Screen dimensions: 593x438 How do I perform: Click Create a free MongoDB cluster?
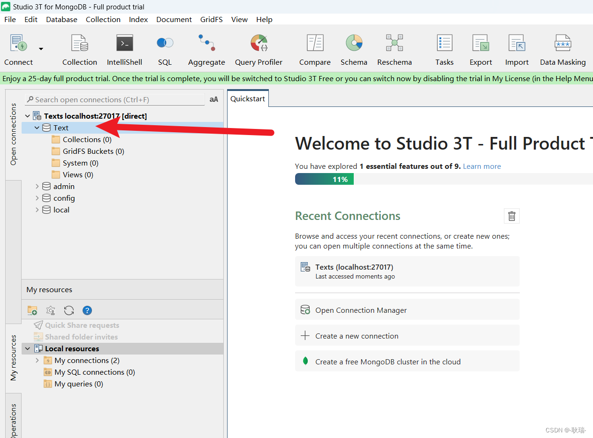[x=407, y=362]
